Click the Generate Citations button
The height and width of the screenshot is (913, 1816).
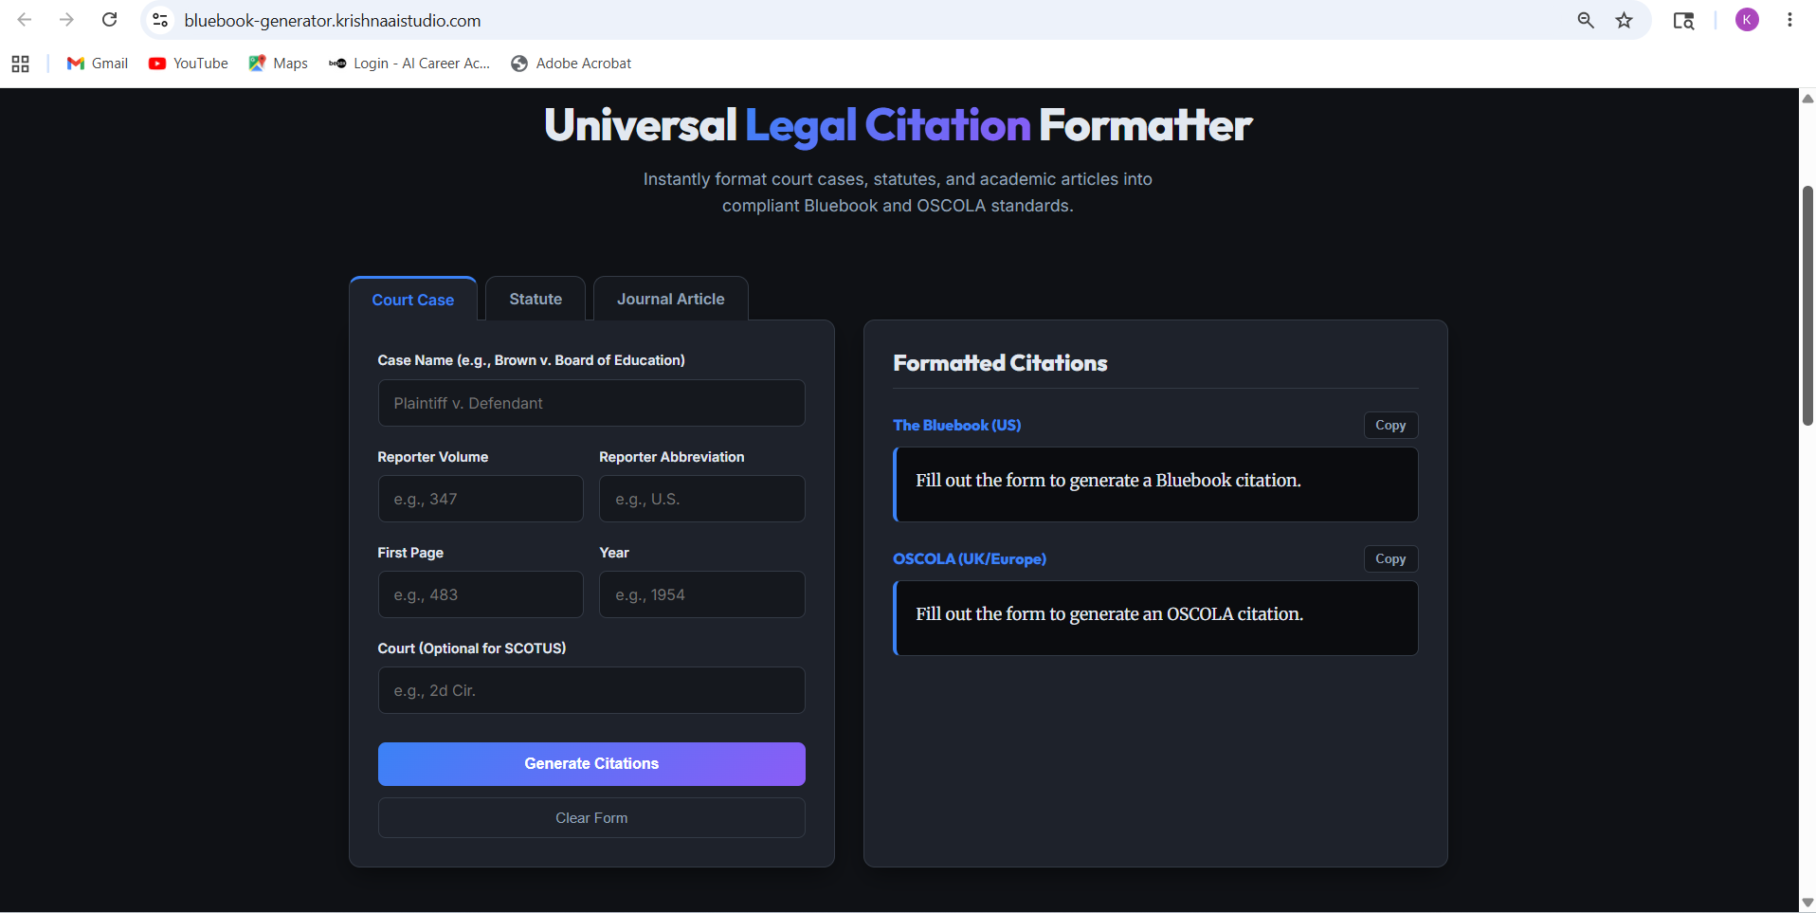(x=591, y=764)
